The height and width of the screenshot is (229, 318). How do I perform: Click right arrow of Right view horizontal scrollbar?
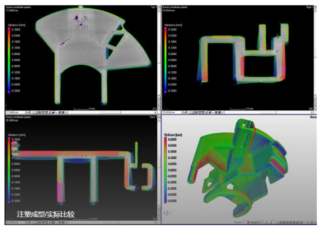pos(312,112)
